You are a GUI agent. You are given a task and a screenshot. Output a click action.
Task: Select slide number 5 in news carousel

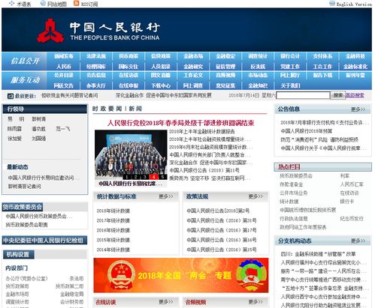(162, 177)
